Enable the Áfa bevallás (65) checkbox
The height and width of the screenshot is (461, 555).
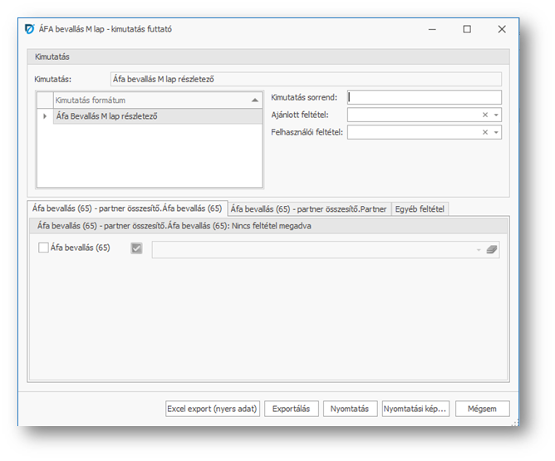(x=44, y=248)
